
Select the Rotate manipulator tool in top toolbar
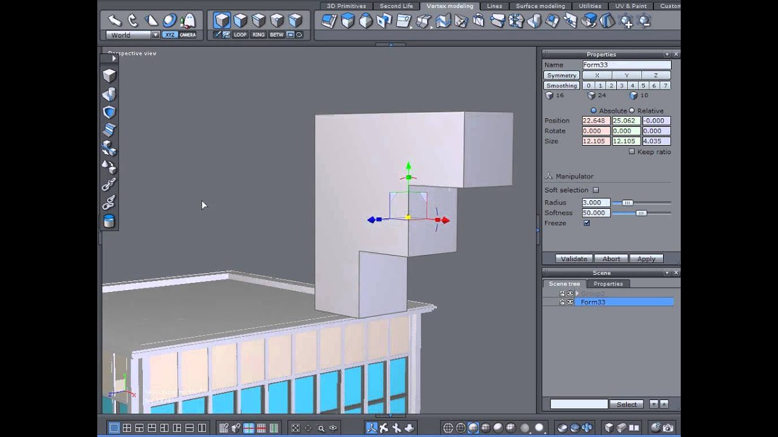tap(133, 21)
